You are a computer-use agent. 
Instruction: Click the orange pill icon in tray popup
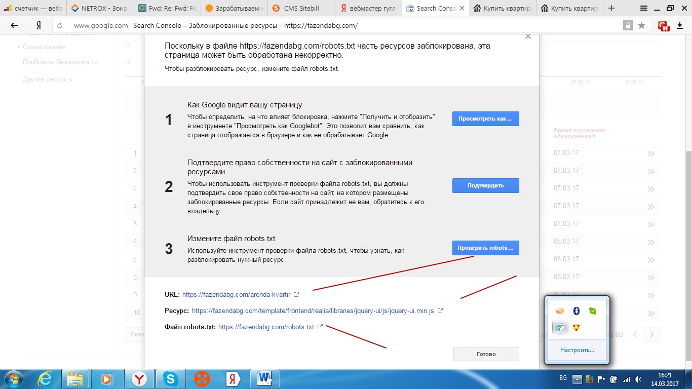560,311
